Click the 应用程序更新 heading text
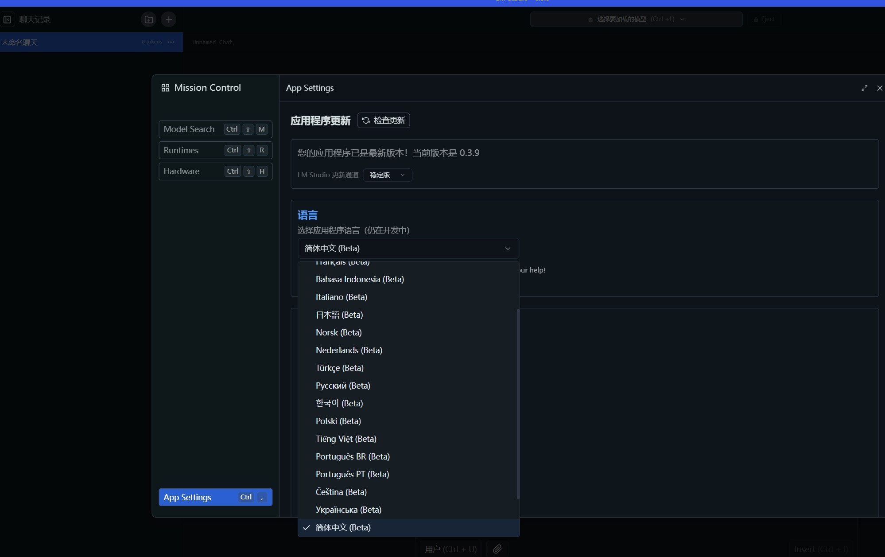885x557 pixels. [321, 121]
